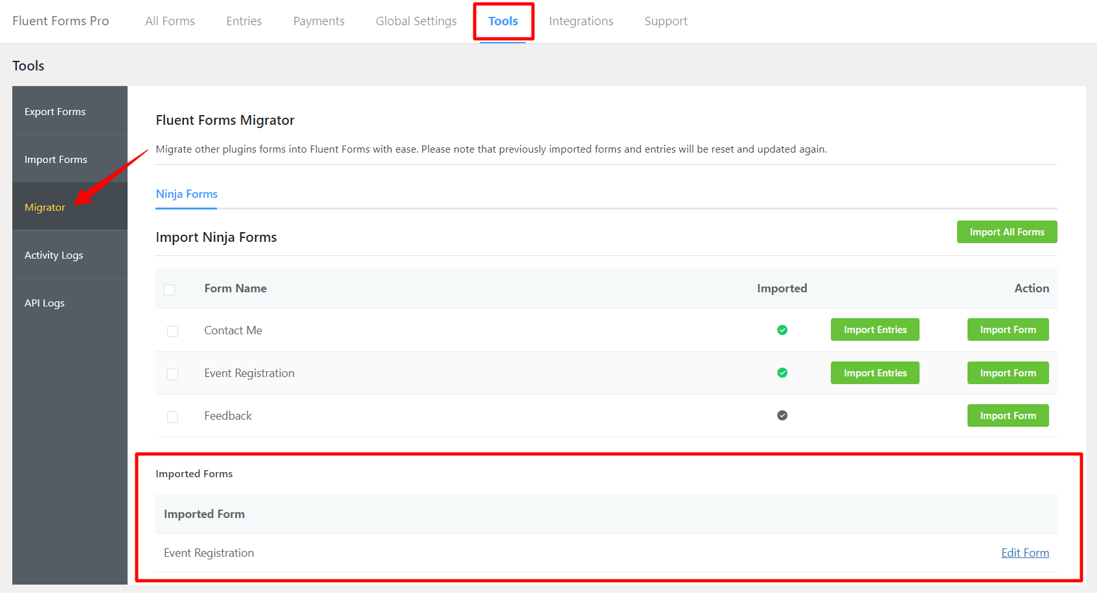This screenshot has height=593, width=1097.
Task: Click the Fluent Forms Migrator heading
Action: (x=225, y=120)
